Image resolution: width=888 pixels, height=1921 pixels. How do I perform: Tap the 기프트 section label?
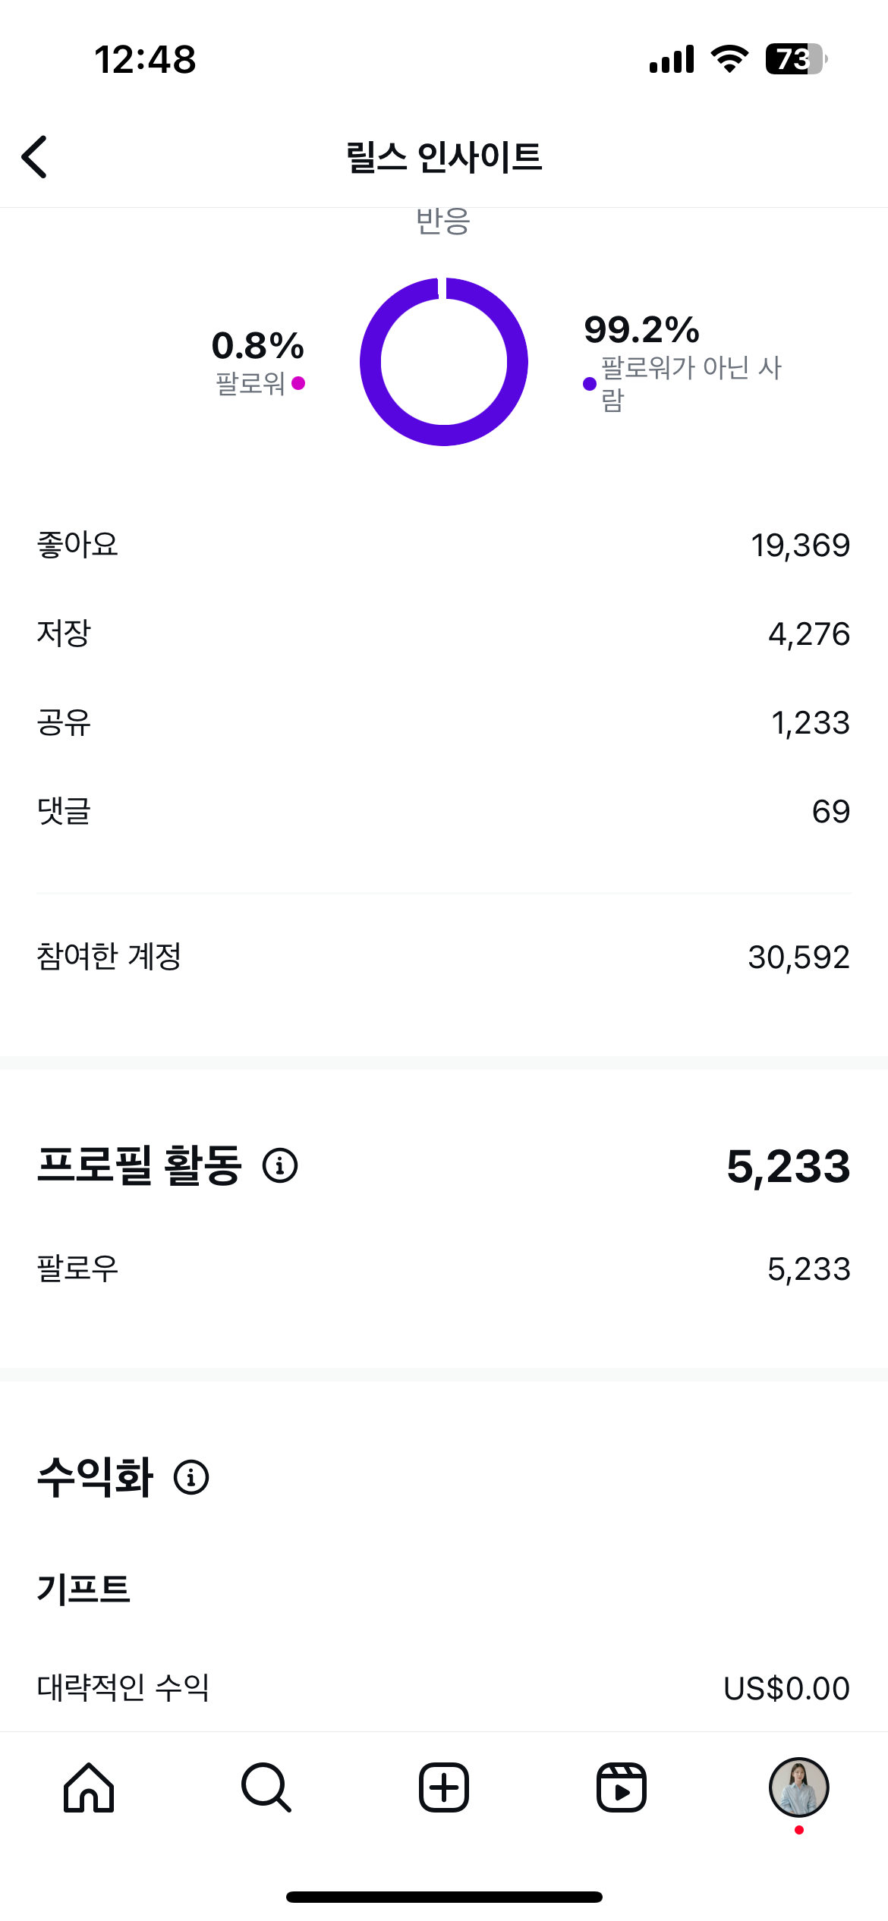pos(83,1589)
